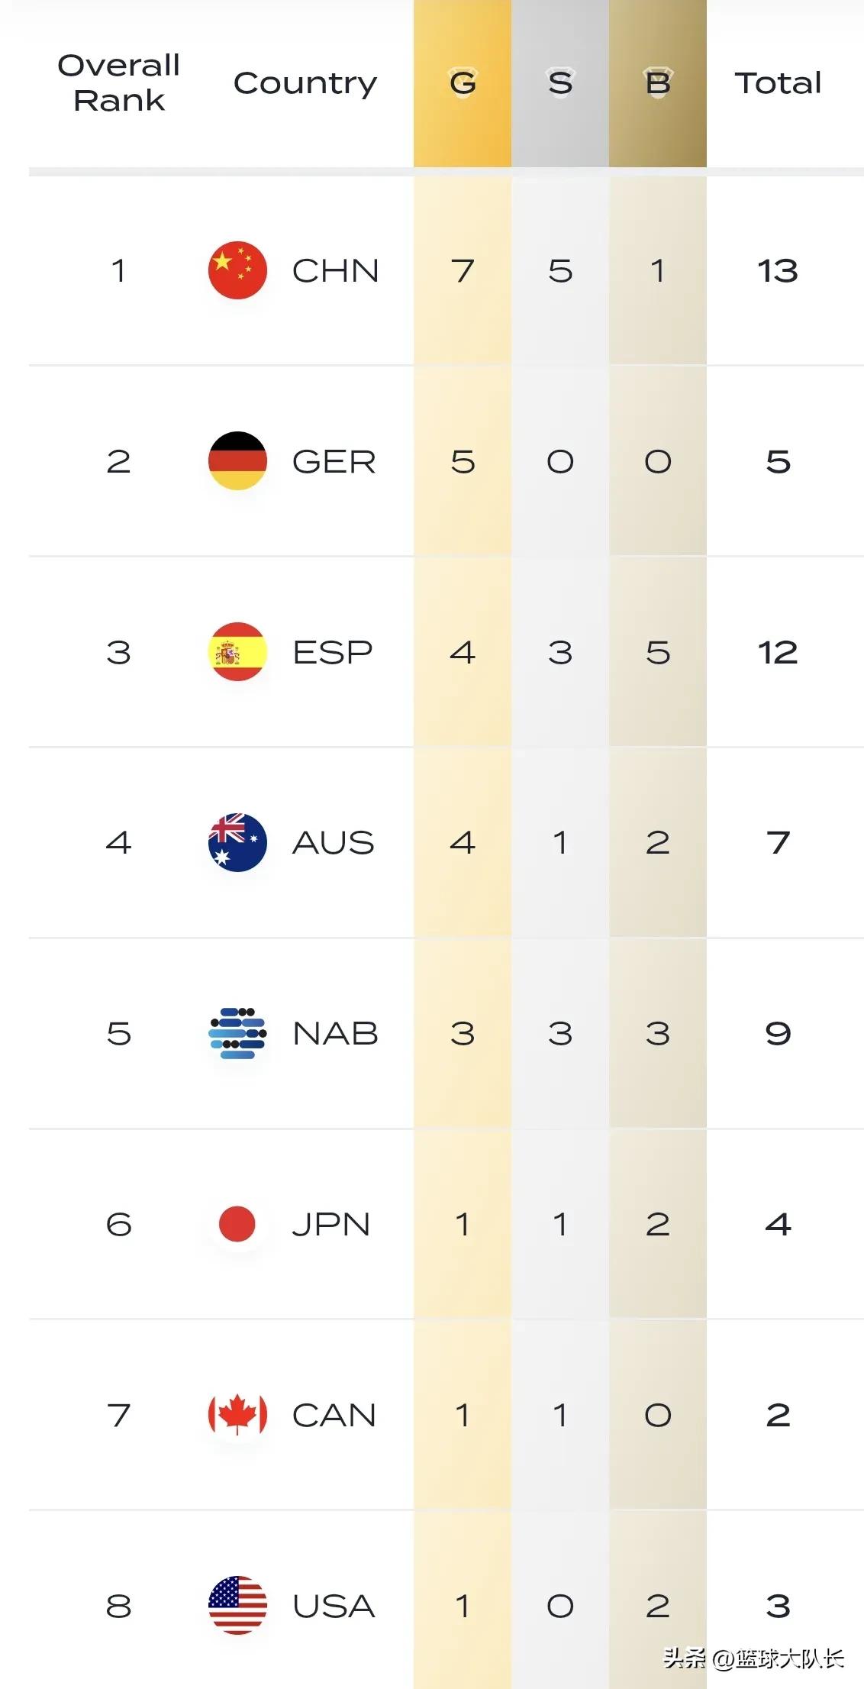Click the Australia flag icon
This screenshot has width=864, height=1689.
(x=237, y=842)
